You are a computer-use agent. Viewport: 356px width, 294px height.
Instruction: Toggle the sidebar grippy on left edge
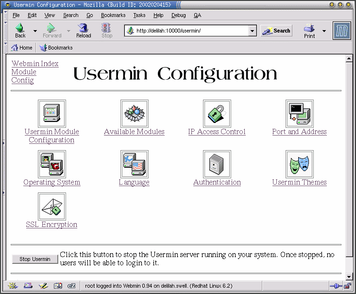pyautogui.click(x=3, y=168)
